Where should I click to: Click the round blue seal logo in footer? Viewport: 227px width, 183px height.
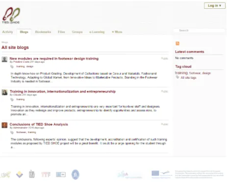(76, 175)
